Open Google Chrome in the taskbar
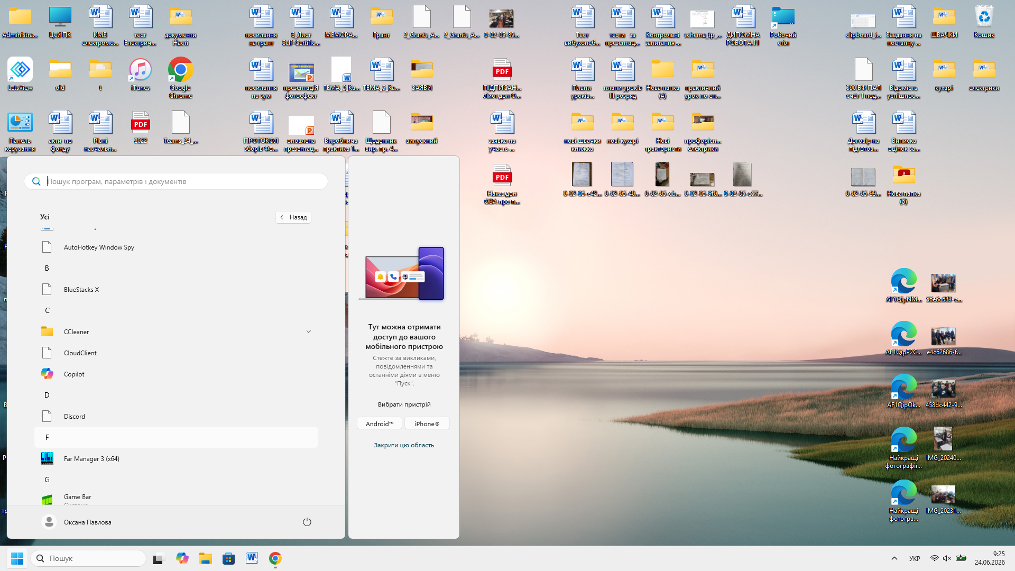 pyautogui.click(x=275, y=558)
